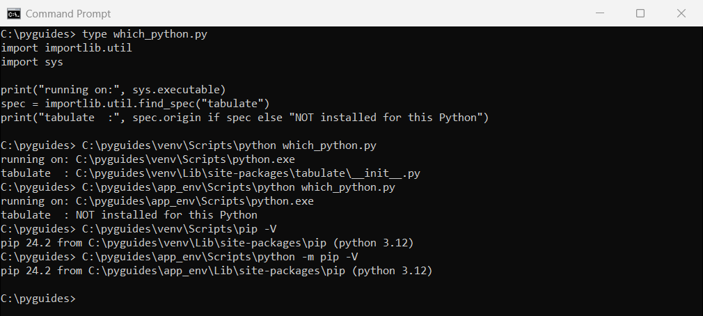Click the 'import sys' line

(x=32, y=62)
